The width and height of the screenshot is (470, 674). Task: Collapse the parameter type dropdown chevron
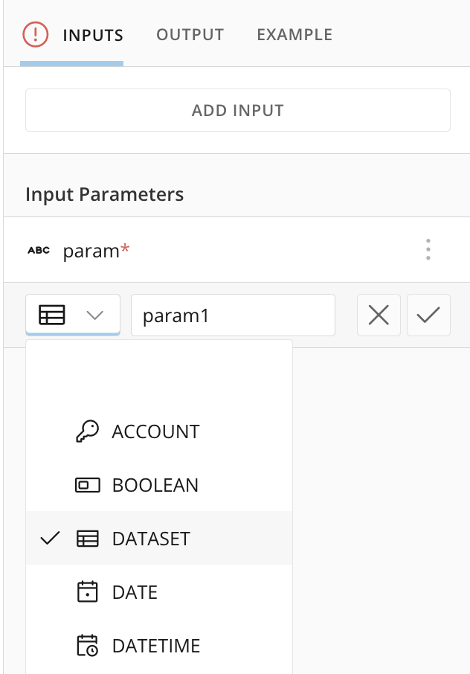click(95, 315)
